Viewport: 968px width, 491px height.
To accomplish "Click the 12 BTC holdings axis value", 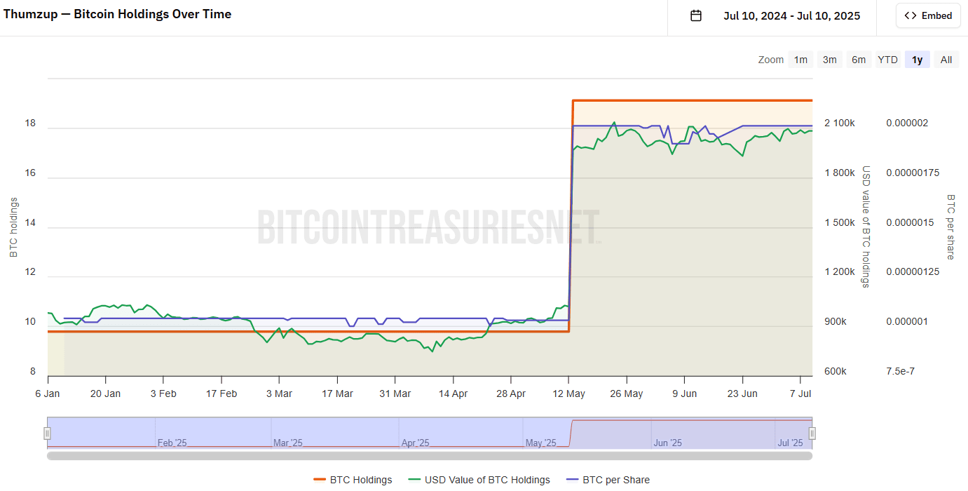I will click(x=30, y=271).
